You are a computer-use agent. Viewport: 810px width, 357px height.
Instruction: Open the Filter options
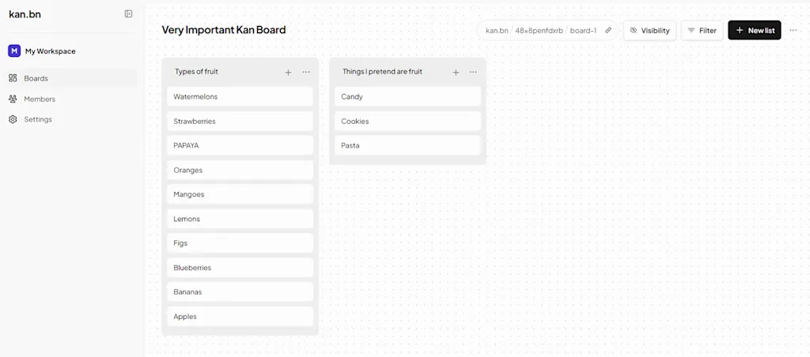tap(702, 31)
